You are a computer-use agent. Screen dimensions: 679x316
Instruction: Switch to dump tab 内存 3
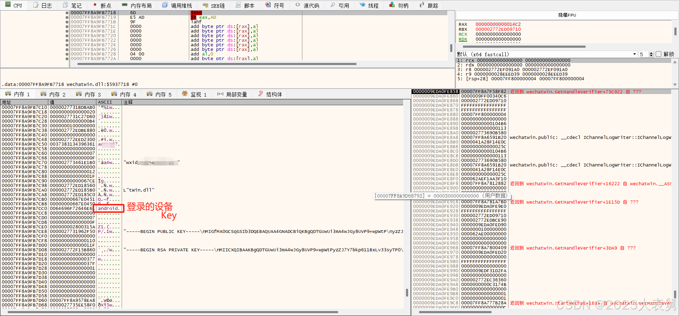point(89,94)
